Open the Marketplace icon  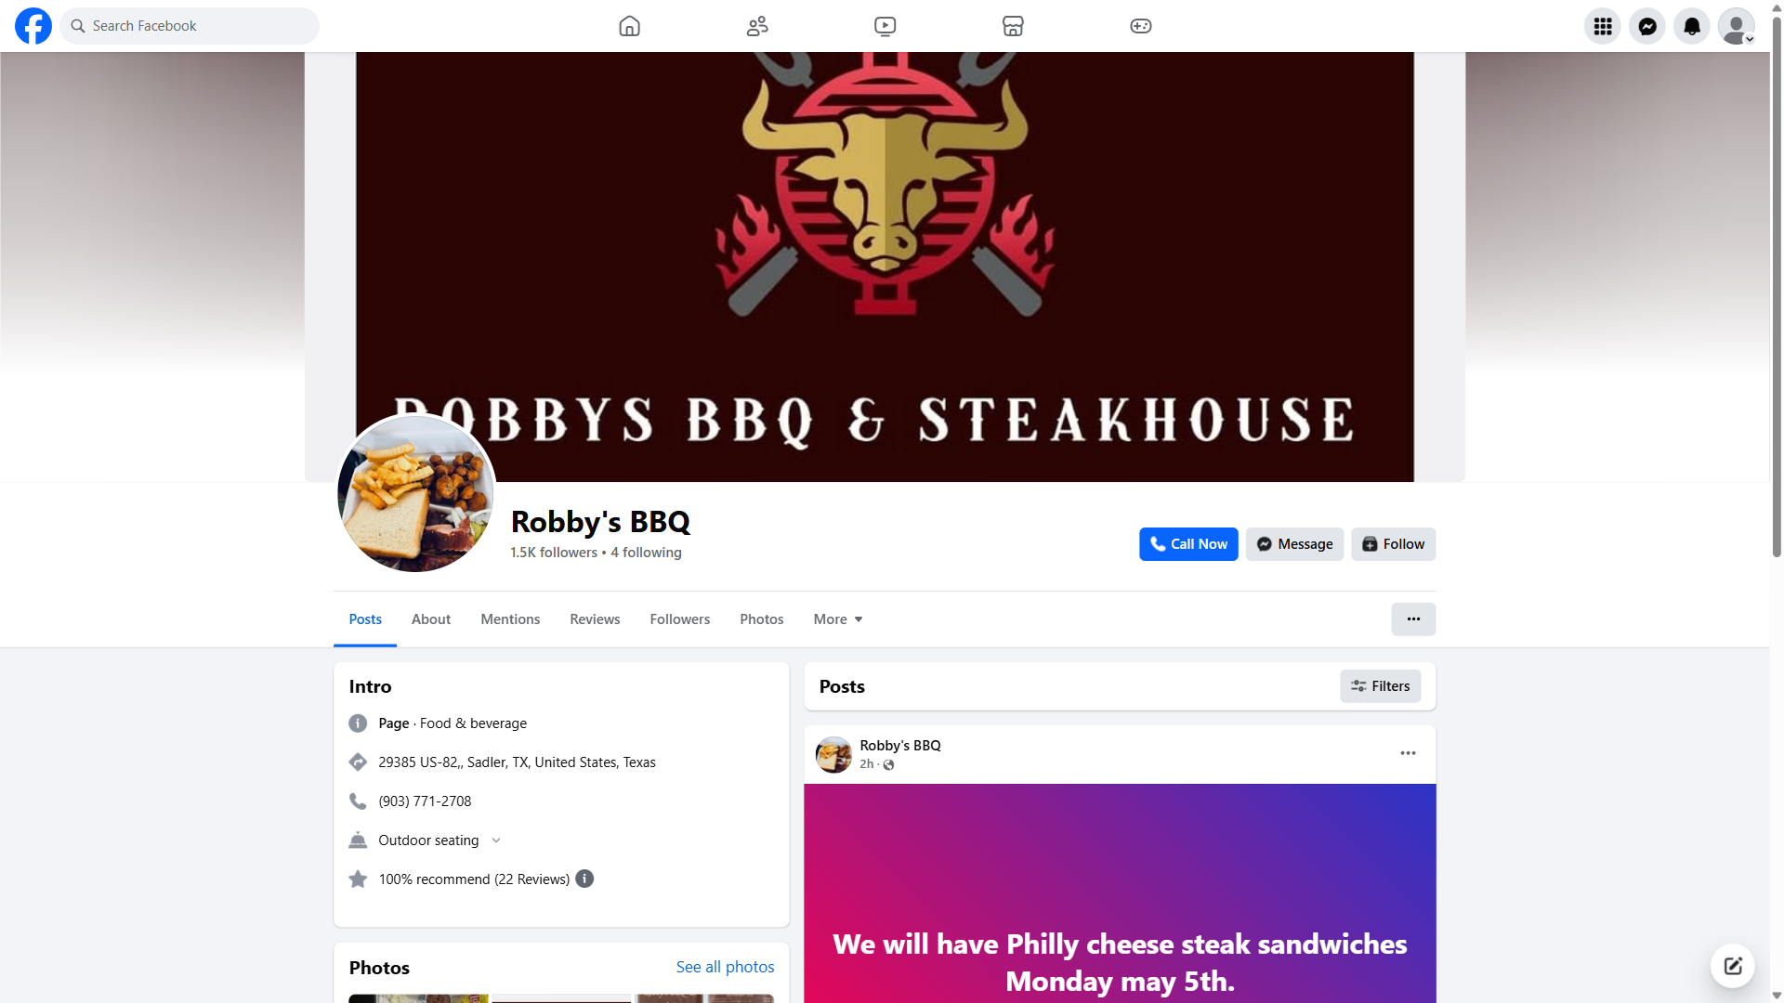pos(1013,26)
